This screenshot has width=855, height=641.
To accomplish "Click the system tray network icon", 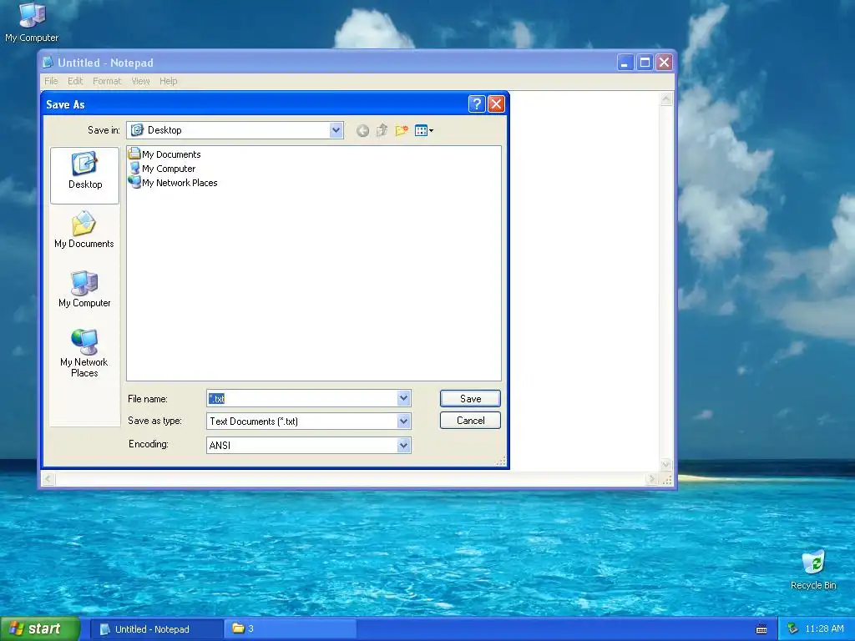I will click(793, 629).
